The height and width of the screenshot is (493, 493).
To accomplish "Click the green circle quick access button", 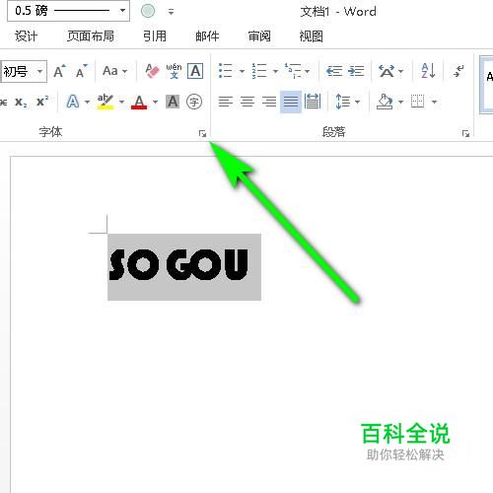I will [x=148, y=11].
